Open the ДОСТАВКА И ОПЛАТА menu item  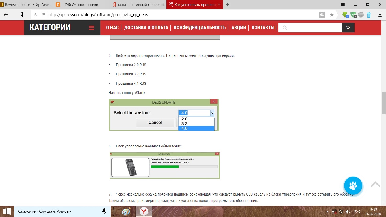pyautogui.click(x=146, y=28)
